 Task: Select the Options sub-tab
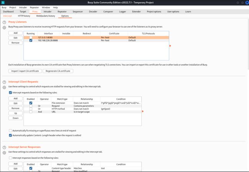click(65, 16)
